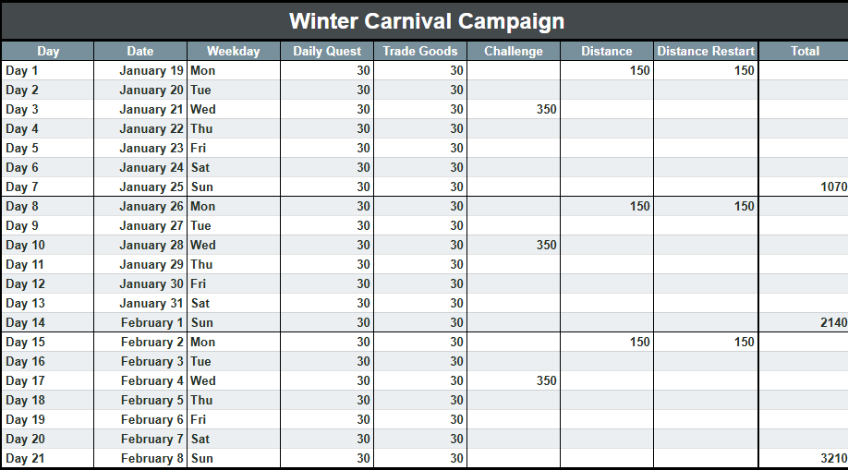The image size is (848, 470).
Task: Click the Weekday column header
Action: point(234,51)
